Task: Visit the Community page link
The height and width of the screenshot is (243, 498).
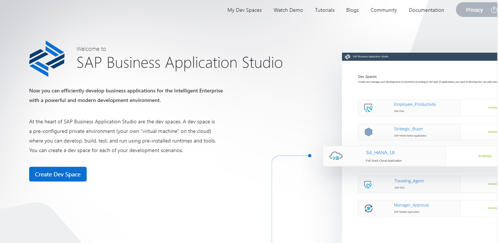Action: (x=384, y=10)
